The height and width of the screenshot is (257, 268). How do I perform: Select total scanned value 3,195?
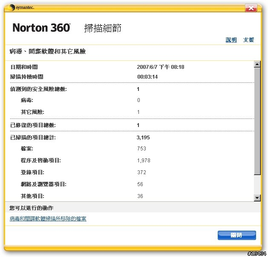143,138
